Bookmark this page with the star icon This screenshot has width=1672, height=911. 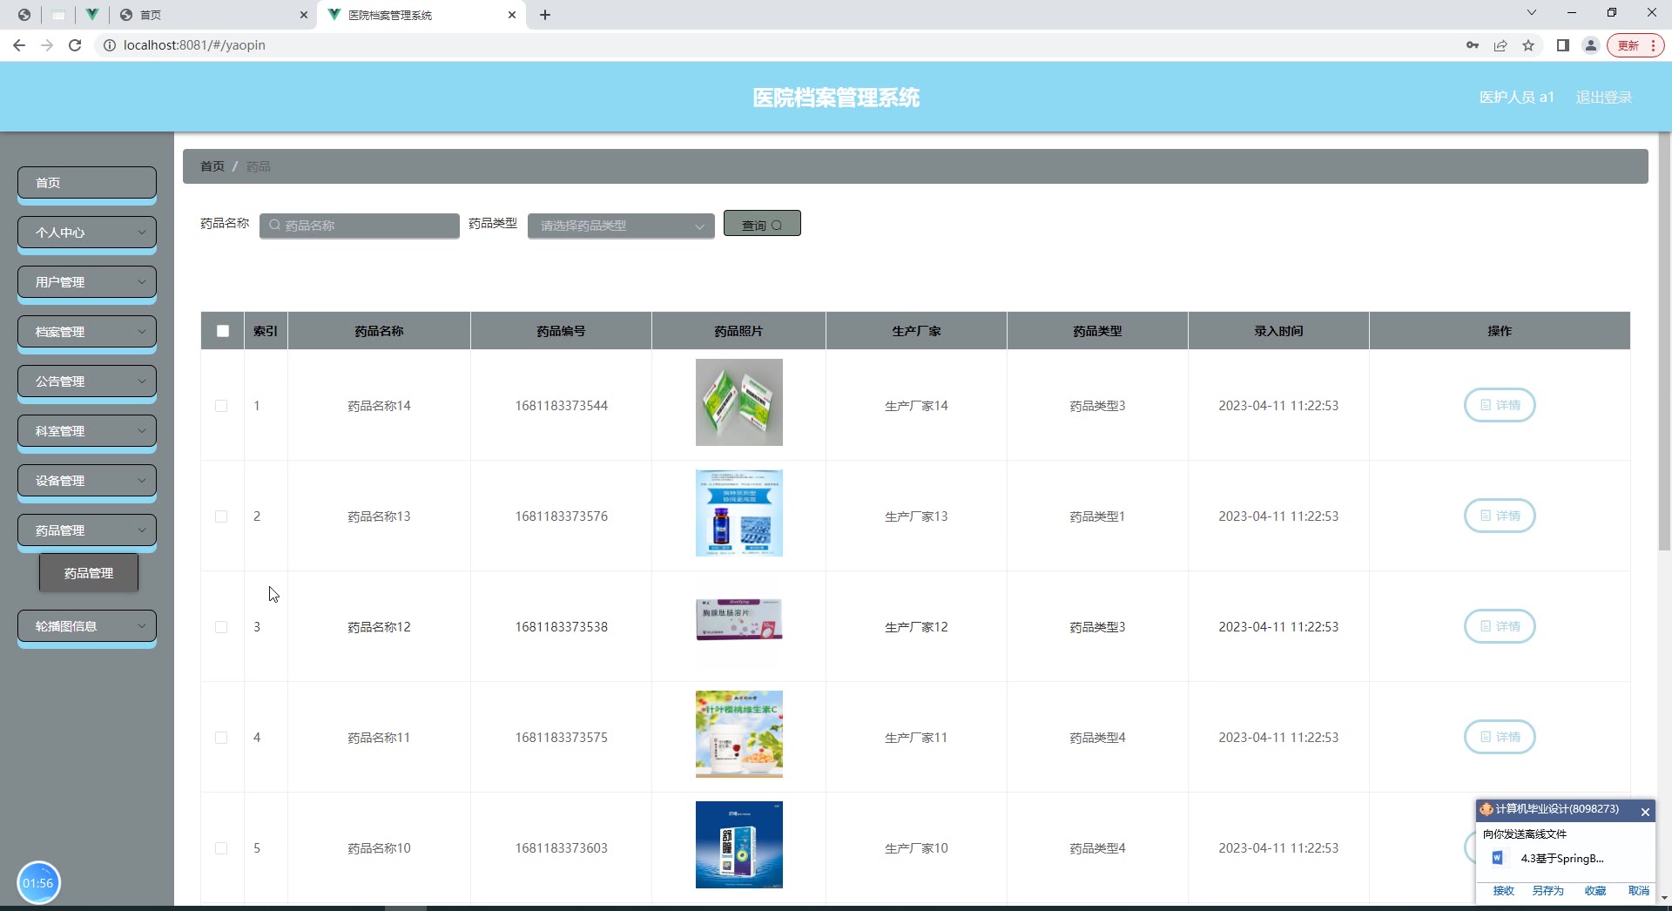(1528, 45)
